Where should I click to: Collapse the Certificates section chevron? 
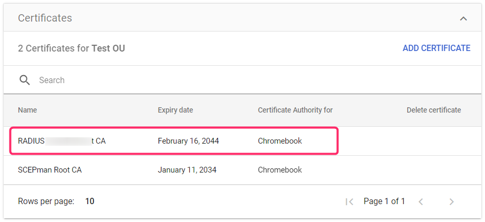[x=463, y=18]
